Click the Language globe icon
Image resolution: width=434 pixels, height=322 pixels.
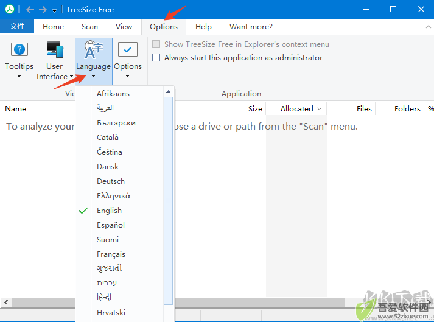tap(93, 50)
